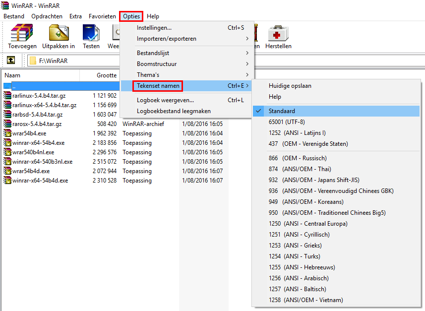Viewport: 425px width, 311px height.
Task: Select 1252 (ANSI - Latijns I) charset
Action: click(336, 133)
